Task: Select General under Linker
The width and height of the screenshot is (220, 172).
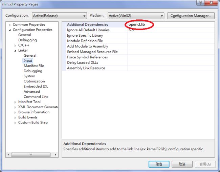Action: click(30, 55)
